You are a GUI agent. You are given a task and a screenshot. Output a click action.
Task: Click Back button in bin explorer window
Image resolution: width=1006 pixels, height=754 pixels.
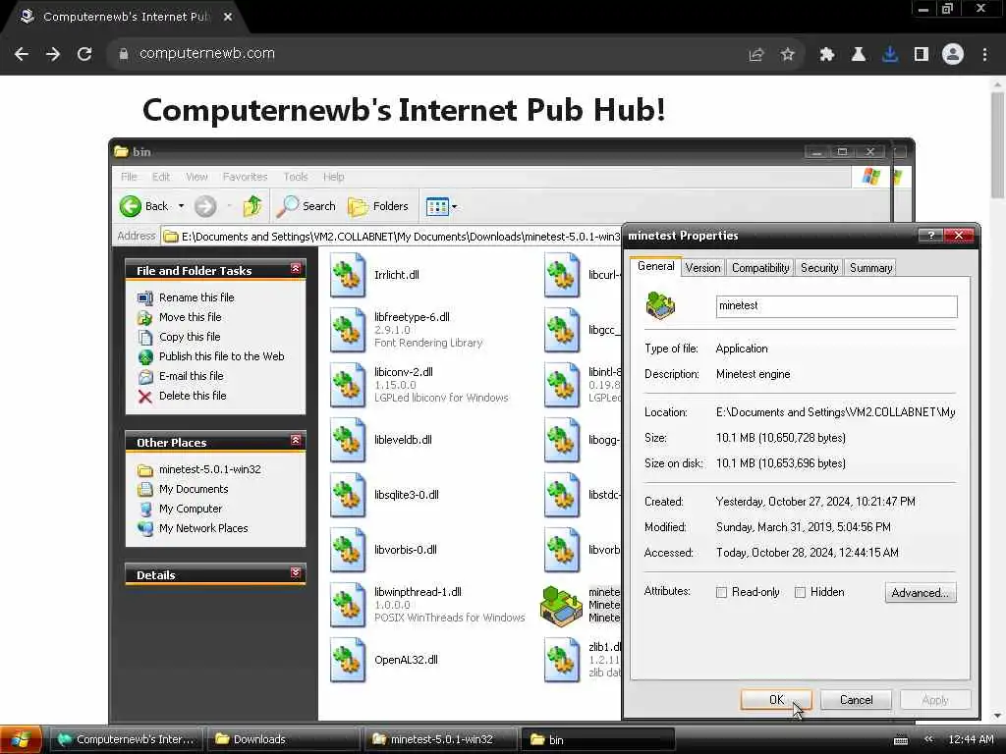coord(144,206)
